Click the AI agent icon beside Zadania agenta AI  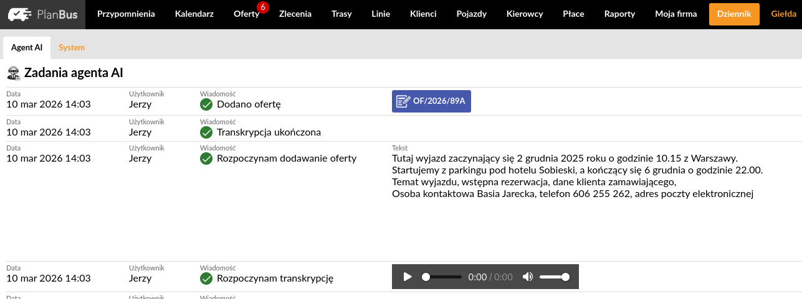click(13, 73)
